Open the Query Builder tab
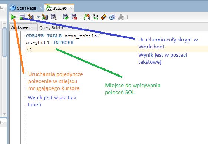This screenshot has height=144, width=208. (52, 28)
